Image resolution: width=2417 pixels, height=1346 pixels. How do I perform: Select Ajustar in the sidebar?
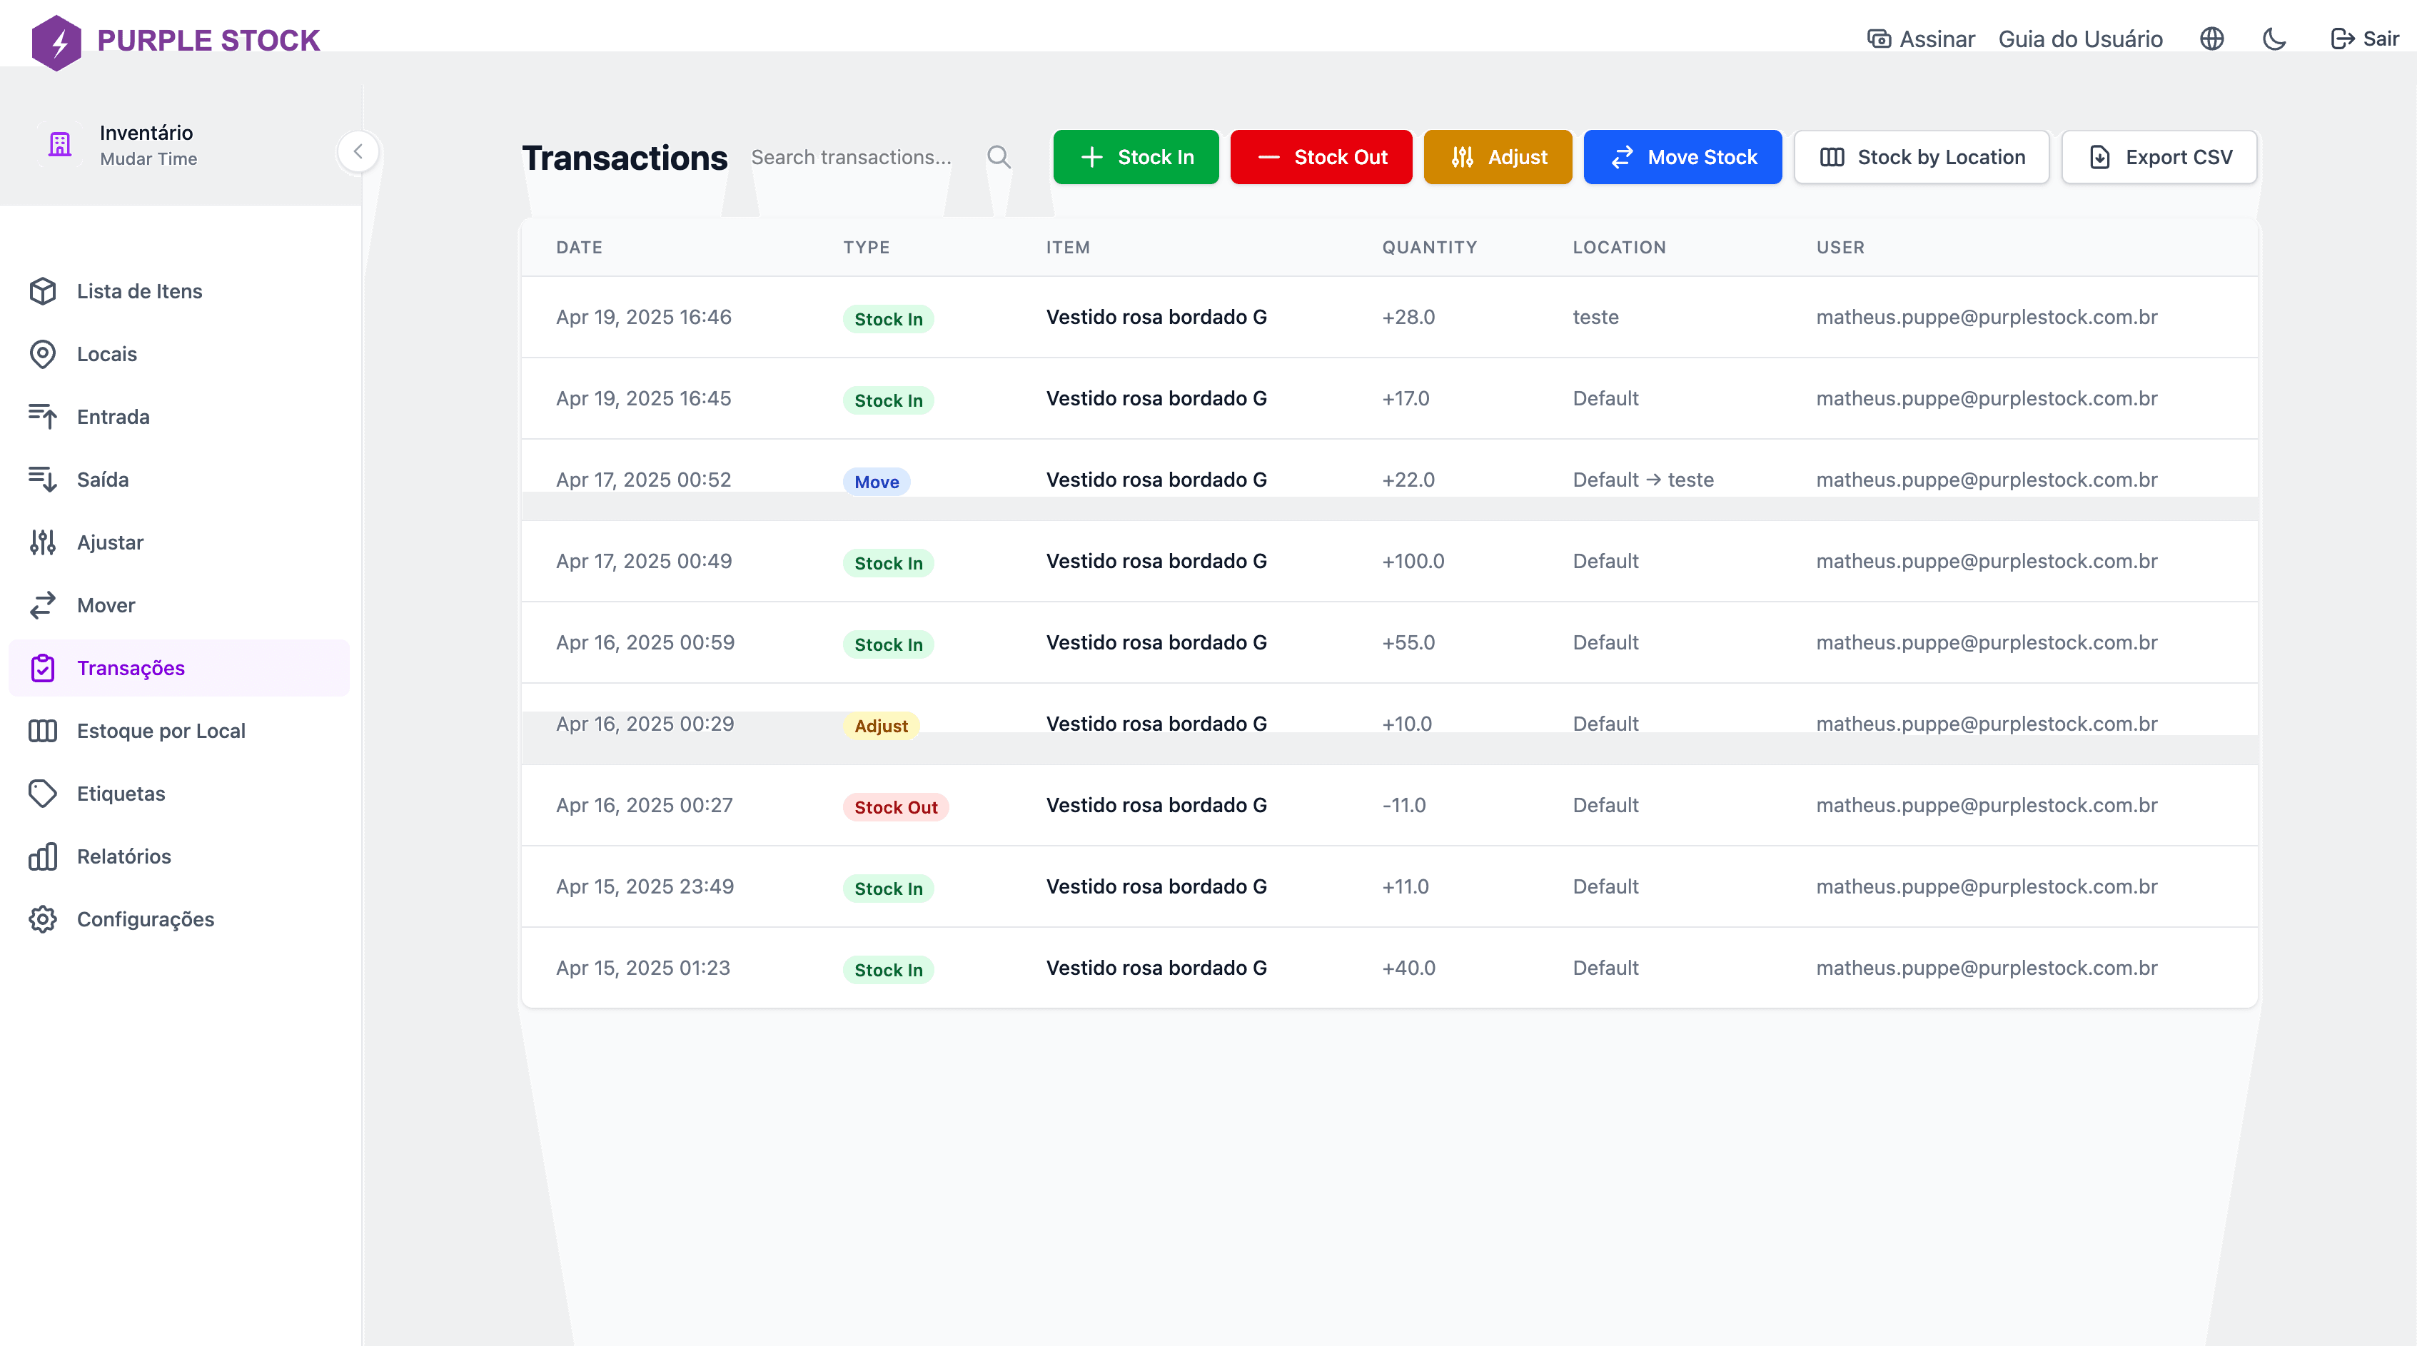110,543
